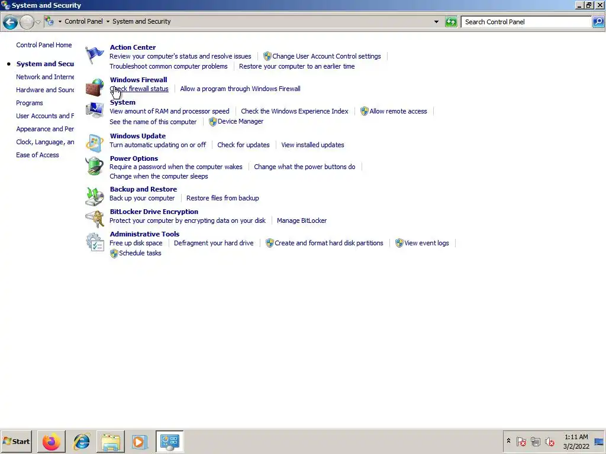Open Defragment your hard drive link
Viewport: 606px width, 454px height.
click(x=214, y=243)
